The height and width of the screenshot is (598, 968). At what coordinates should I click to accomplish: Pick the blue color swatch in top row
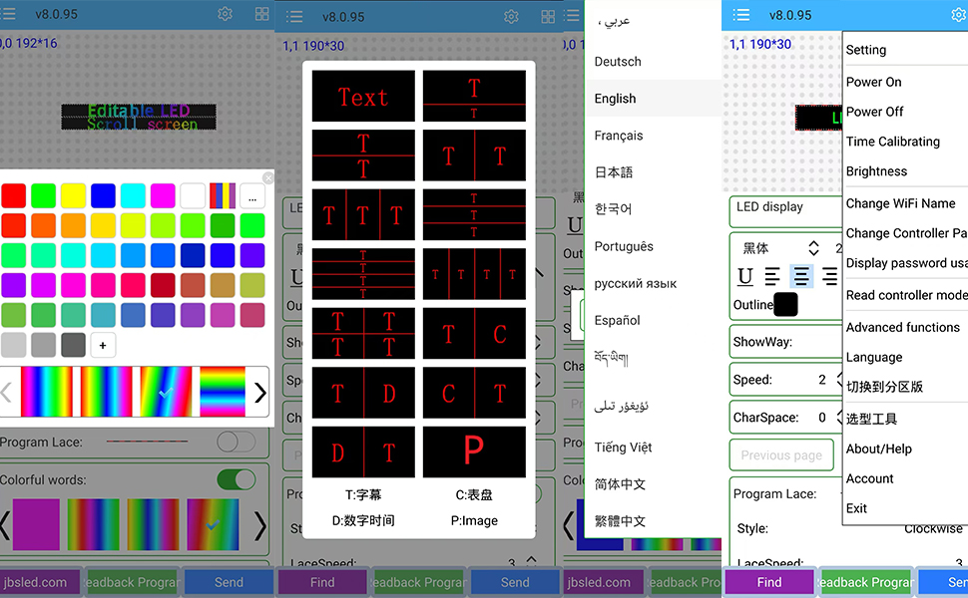(103, 196)
